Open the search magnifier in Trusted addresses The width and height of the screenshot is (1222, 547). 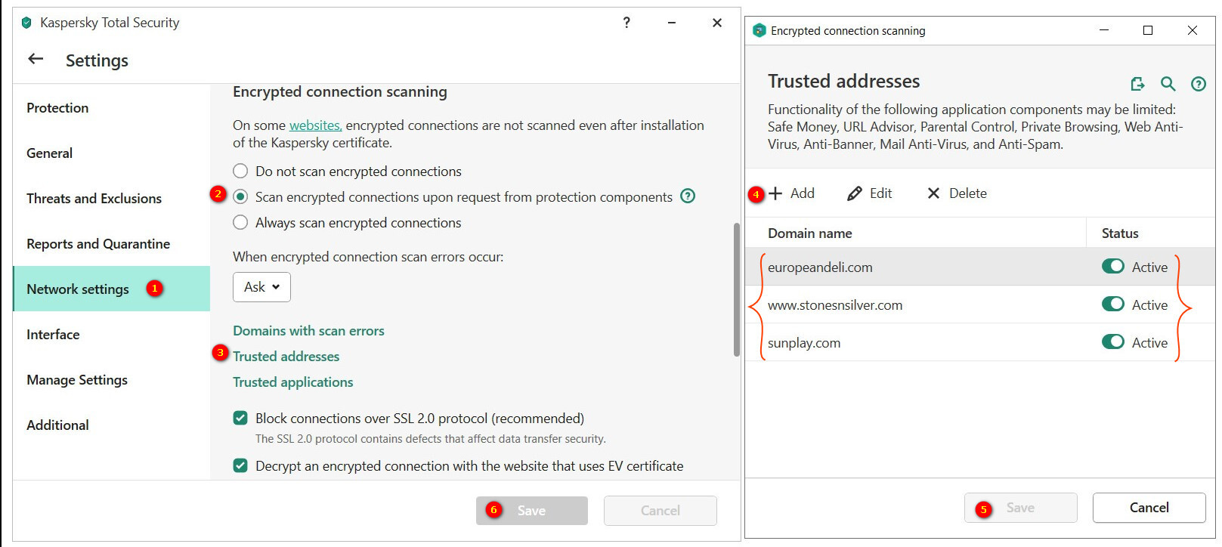point(1168,84)
